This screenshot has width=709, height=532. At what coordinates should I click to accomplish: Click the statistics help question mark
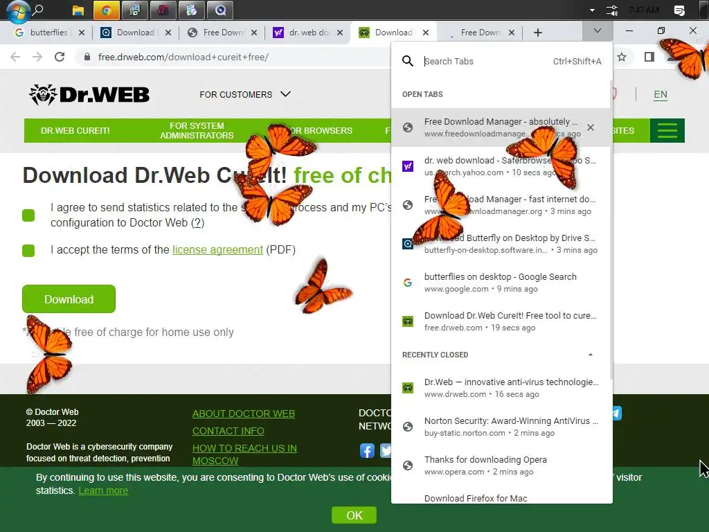pyautogui.click(x=197, y=223)
